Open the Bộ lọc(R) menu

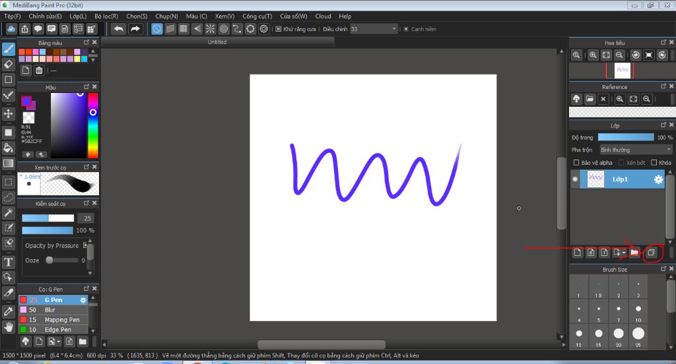[x=106, y=16]
